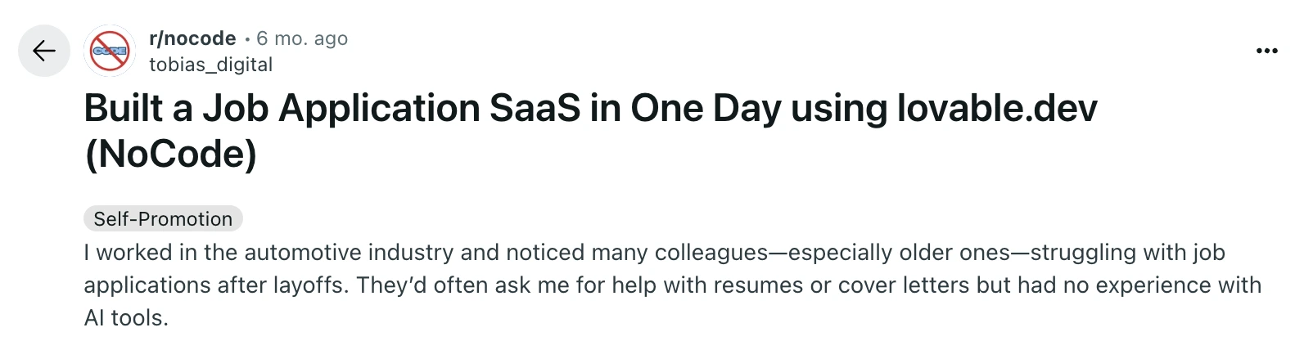Go back using the left arrow button
1295x350 pixels.
point(44,51)
